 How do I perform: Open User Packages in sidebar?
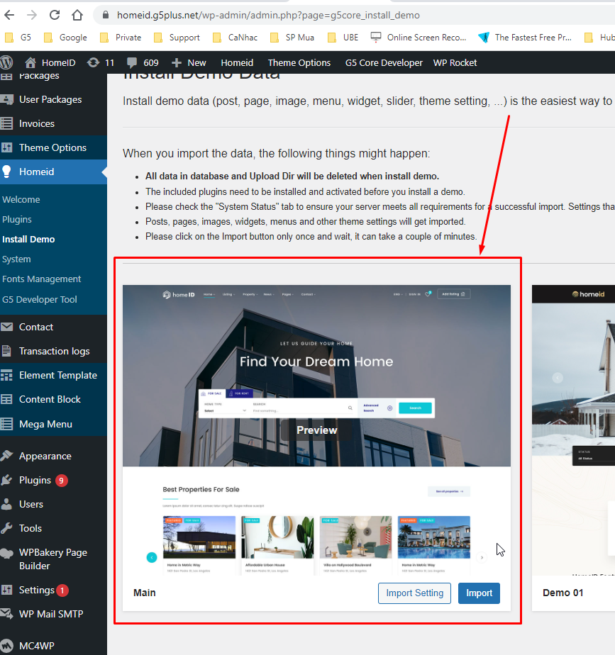tap(53, 99)
